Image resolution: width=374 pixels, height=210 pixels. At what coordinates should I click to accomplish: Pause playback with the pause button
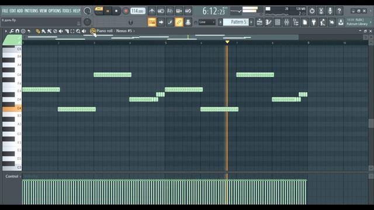click(108, 11)
